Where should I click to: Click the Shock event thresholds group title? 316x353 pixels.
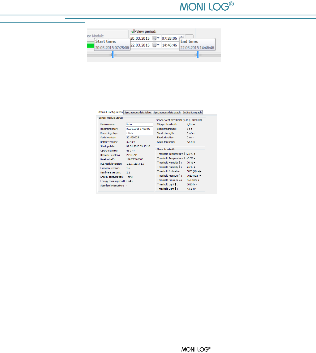[x=179, y=120]
